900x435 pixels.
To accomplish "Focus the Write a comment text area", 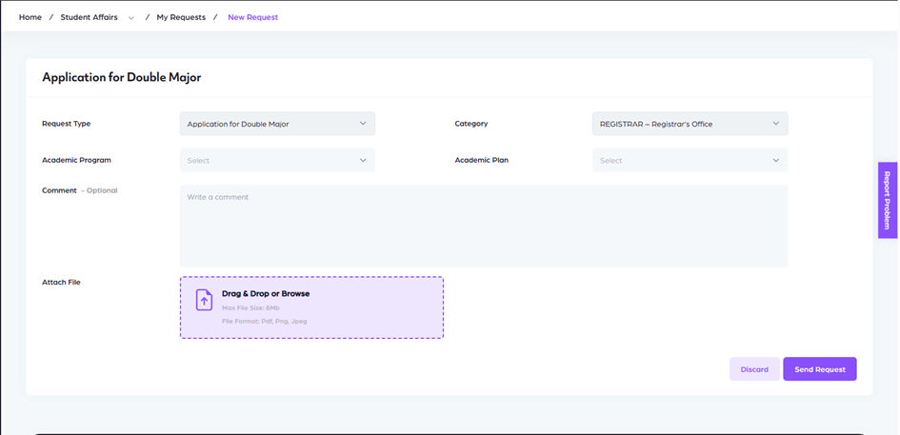I will (x=483, y=226).
